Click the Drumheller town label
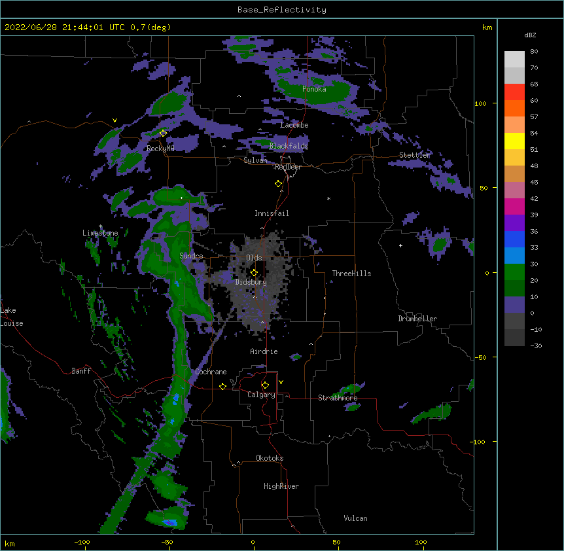The width and height of the screenshot is (564, 551). [417, 319]
